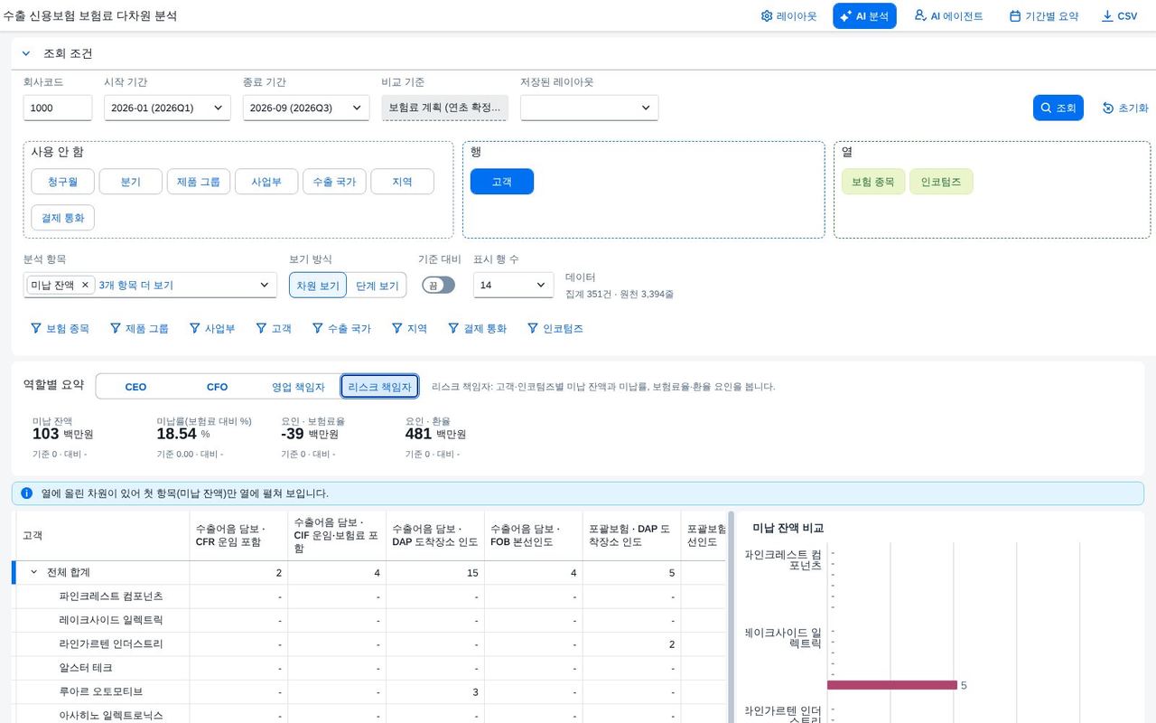Viewport: 1156px width, 723px height.
Task: Open 기간별 요약 calendar button
Action: pos(1044,16)
